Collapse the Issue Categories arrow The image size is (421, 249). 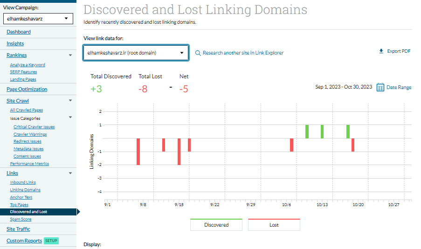70,118
